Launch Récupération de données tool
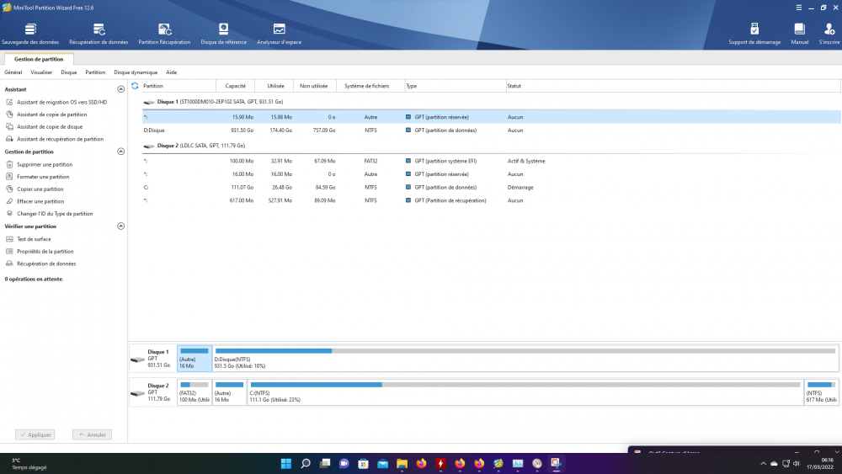This screenshot has width=842, height=474. tap(99, 29)
